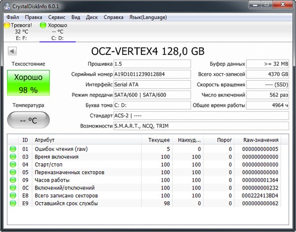
Task: Click green status dot for attribute E9 remaining life
Action: coord(13,203)
